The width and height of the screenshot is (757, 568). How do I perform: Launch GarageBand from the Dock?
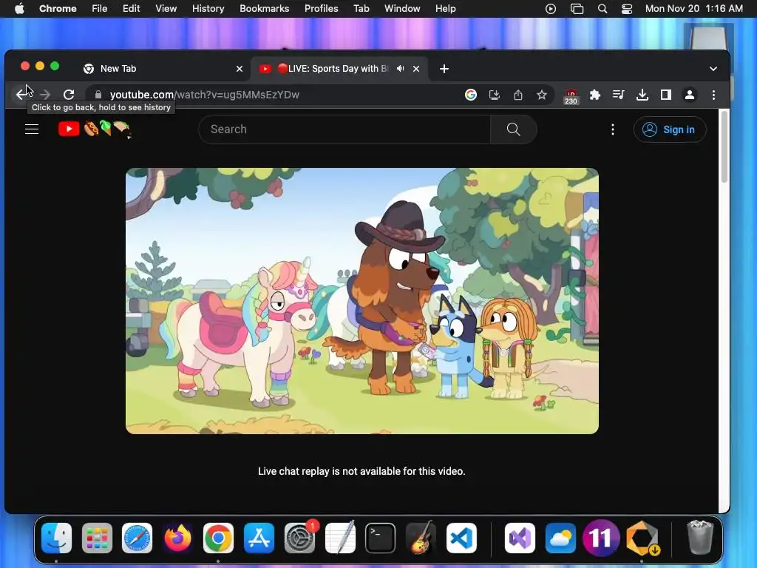pos(421,538)
